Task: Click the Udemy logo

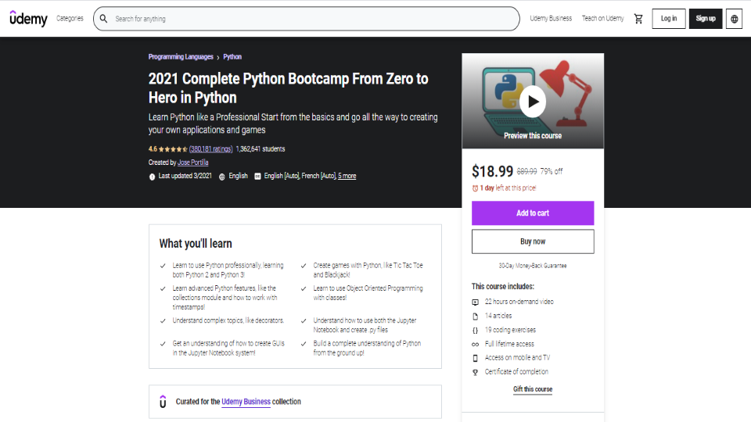Action: click(29, 19)
